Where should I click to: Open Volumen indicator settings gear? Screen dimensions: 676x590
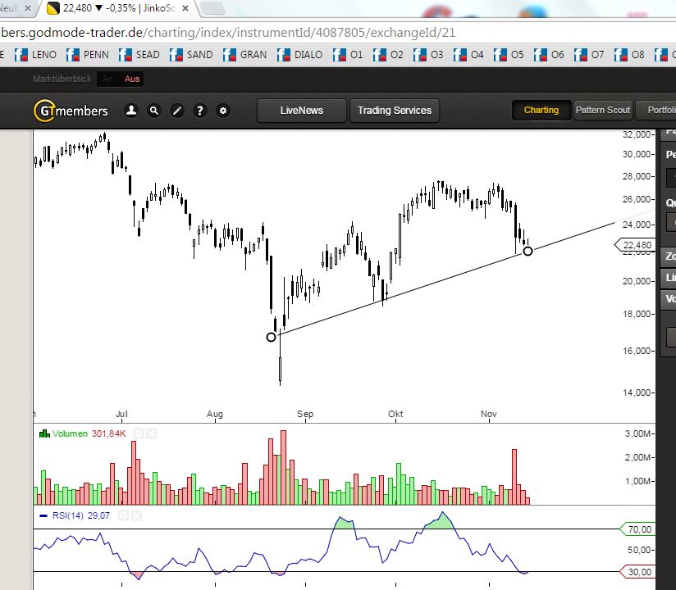pos(138,433)
